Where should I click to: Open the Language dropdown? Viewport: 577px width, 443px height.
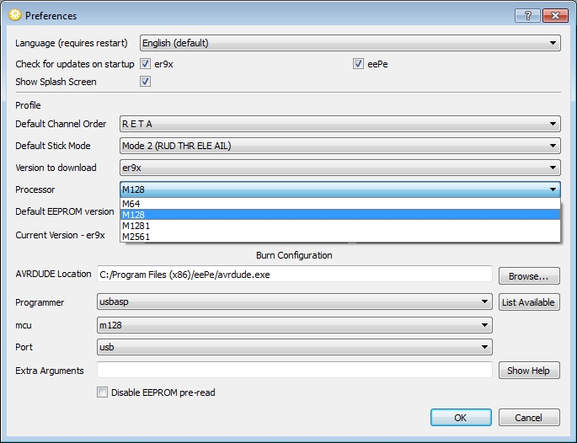click(x=350, y=43)
